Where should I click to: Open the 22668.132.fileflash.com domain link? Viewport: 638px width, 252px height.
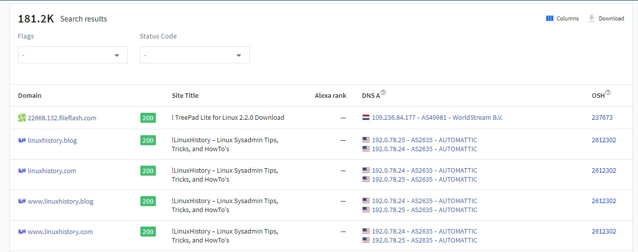click(62, 118)
